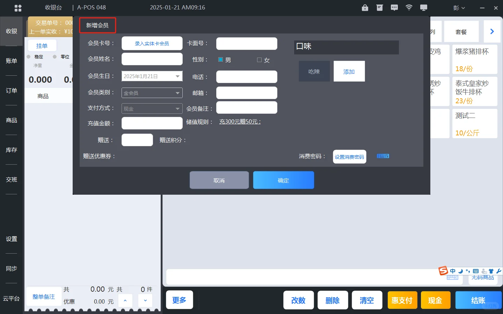Click the display monitor icon in top bar
This screenshot has width=503, height=314.
pyautogui.click(x=423, y=7)
